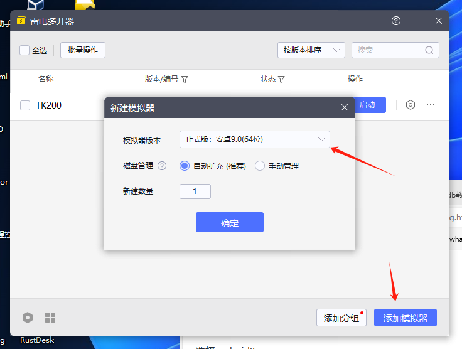This screenshot has width=462, height=349.
Task: Open the help icon in the title bar
Action: click(395, 21)
